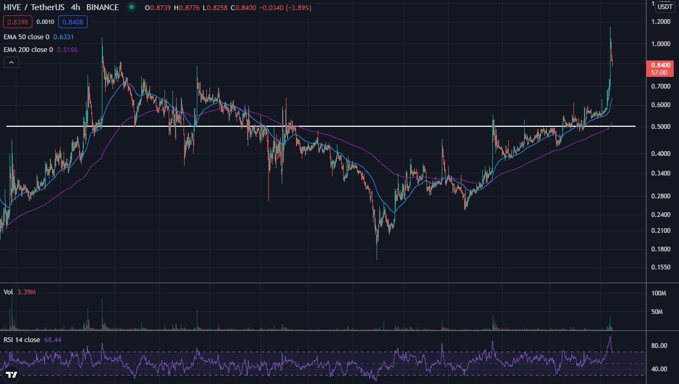Click the green market status dot beside BINANCE
Screen dimensions: 679x384
tap(131, 7)
